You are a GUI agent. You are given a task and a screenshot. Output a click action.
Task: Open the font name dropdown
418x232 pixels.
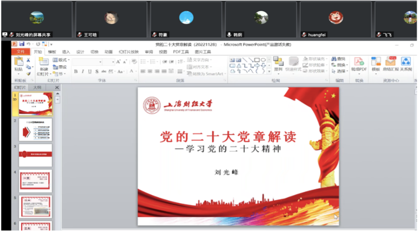click(x=100, y=62)
